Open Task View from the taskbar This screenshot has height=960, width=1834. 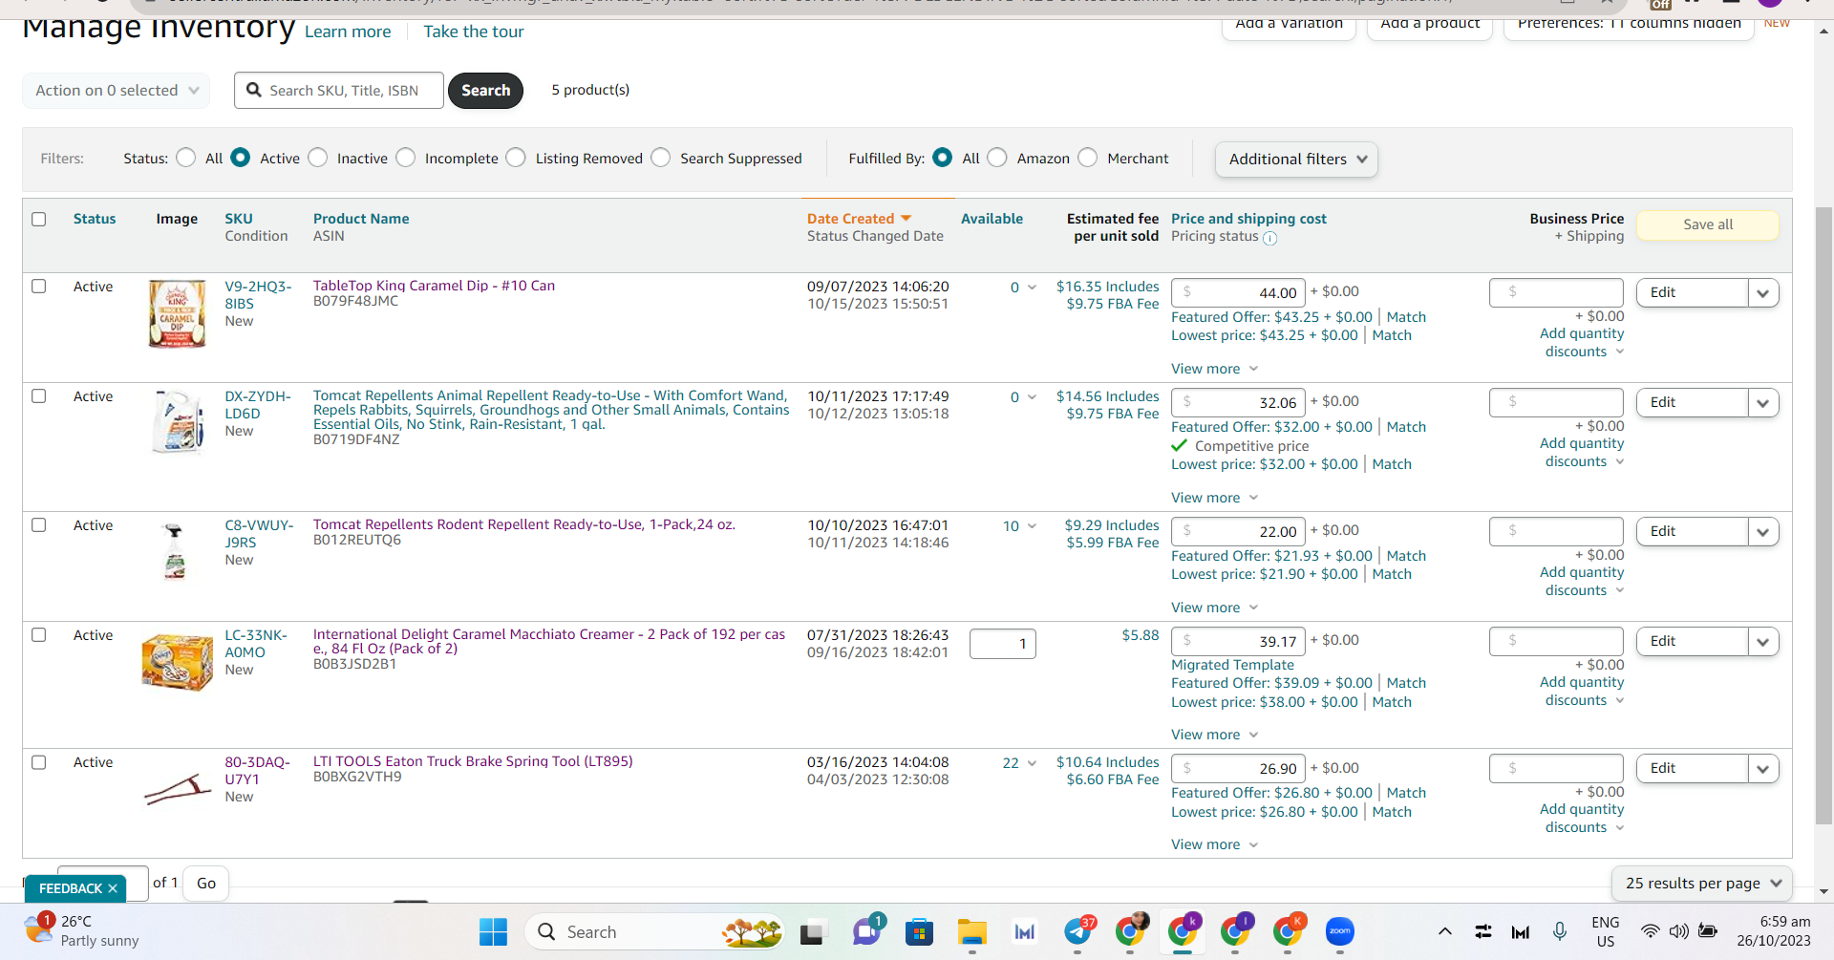pos(812,931)
